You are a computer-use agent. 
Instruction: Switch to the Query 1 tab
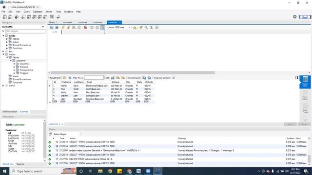tap(53, 22)
